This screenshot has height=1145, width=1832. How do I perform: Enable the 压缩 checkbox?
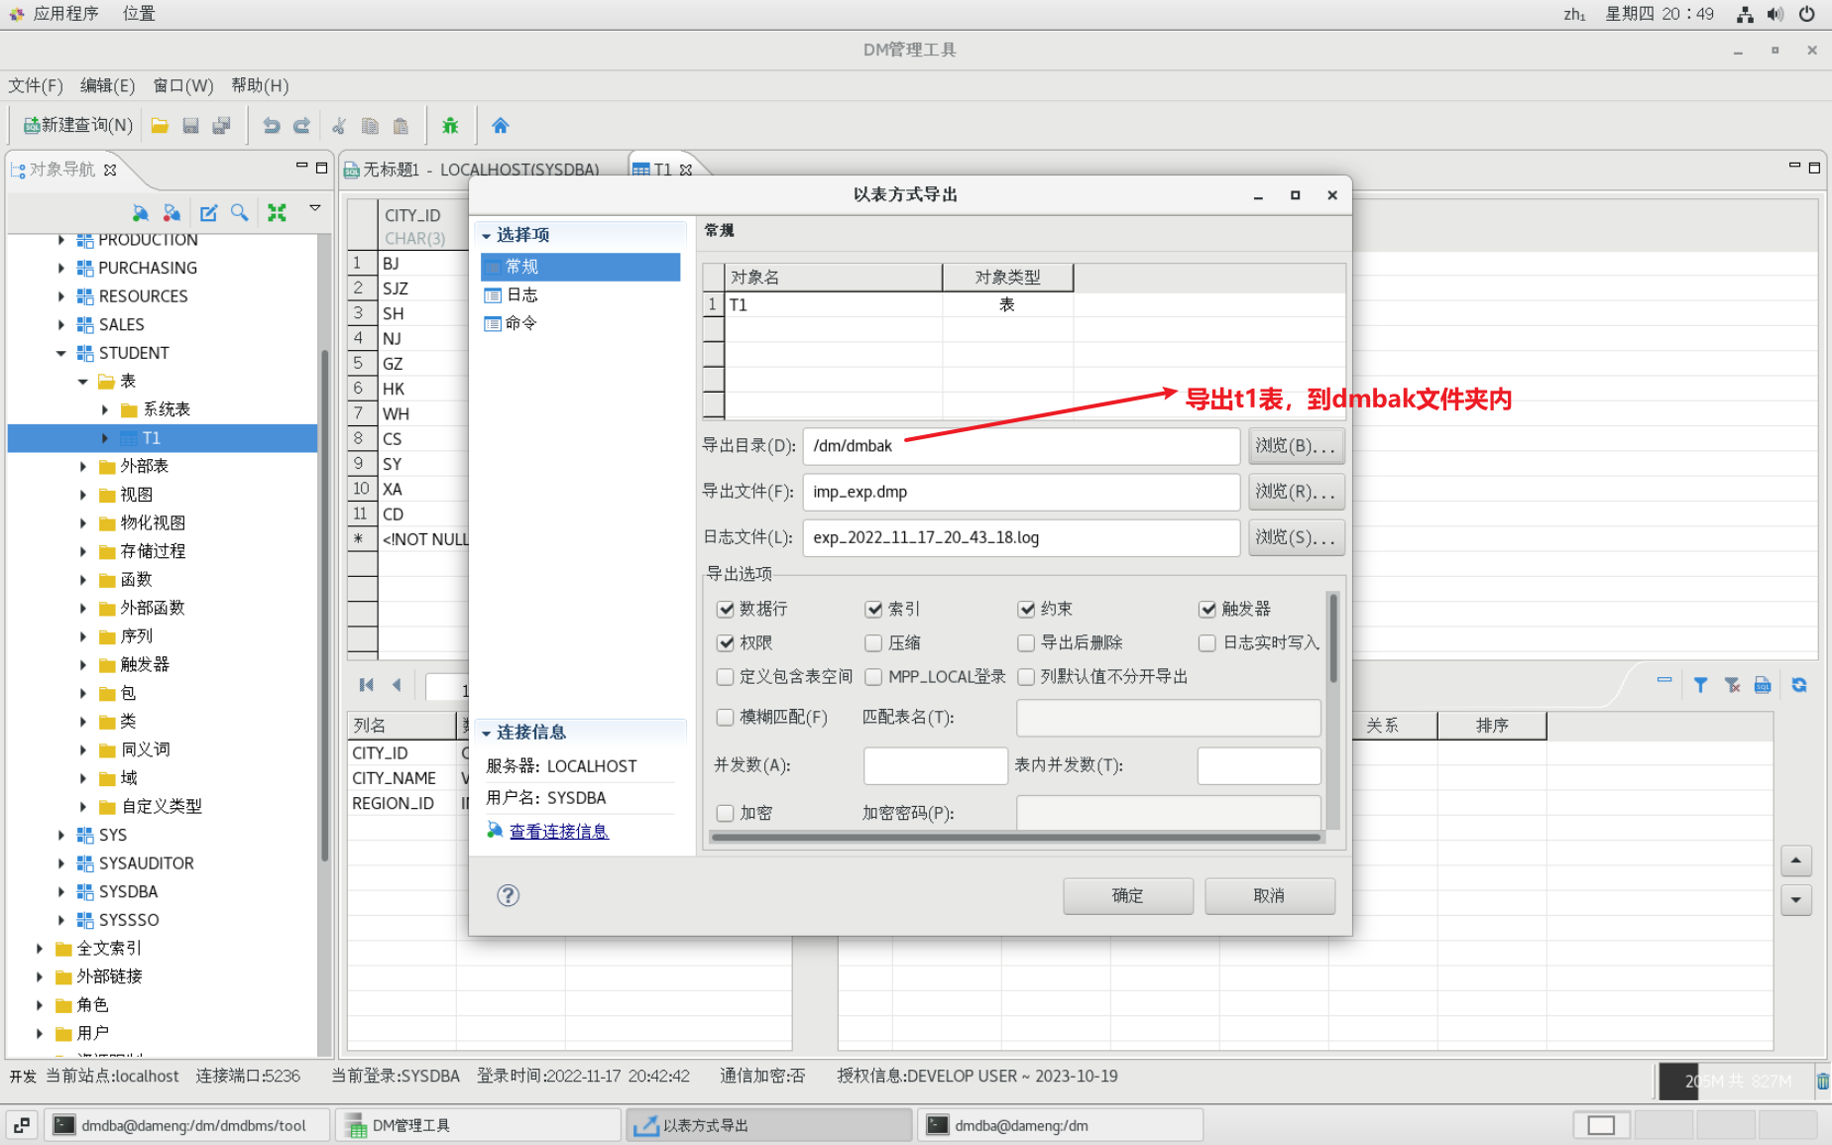pyautogui.click(x=873, y=642)
